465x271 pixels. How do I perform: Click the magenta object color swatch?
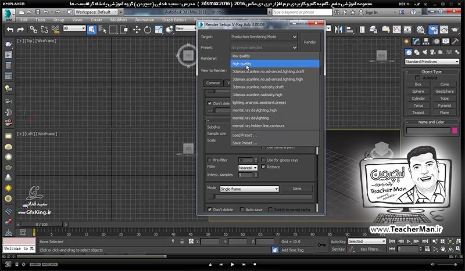pyautogui.click(x=455, y=131)
